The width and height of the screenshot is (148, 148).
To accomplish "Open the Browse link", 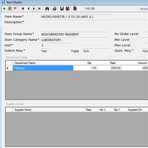I will 144,9.
